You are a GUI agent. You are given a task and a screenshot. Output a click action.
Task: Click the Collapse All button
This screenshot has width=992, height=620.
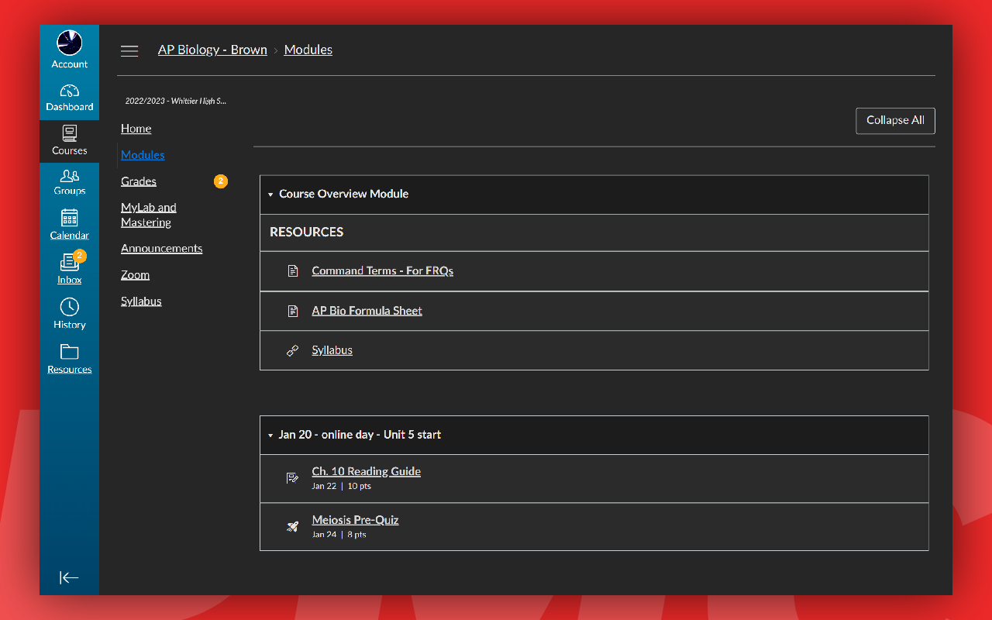tap(895, 121)
